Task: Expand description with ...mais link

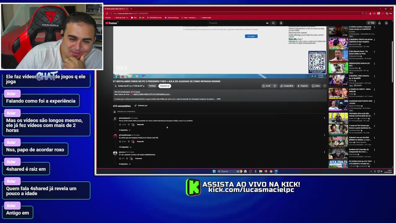Action: (x=218, y=99)
